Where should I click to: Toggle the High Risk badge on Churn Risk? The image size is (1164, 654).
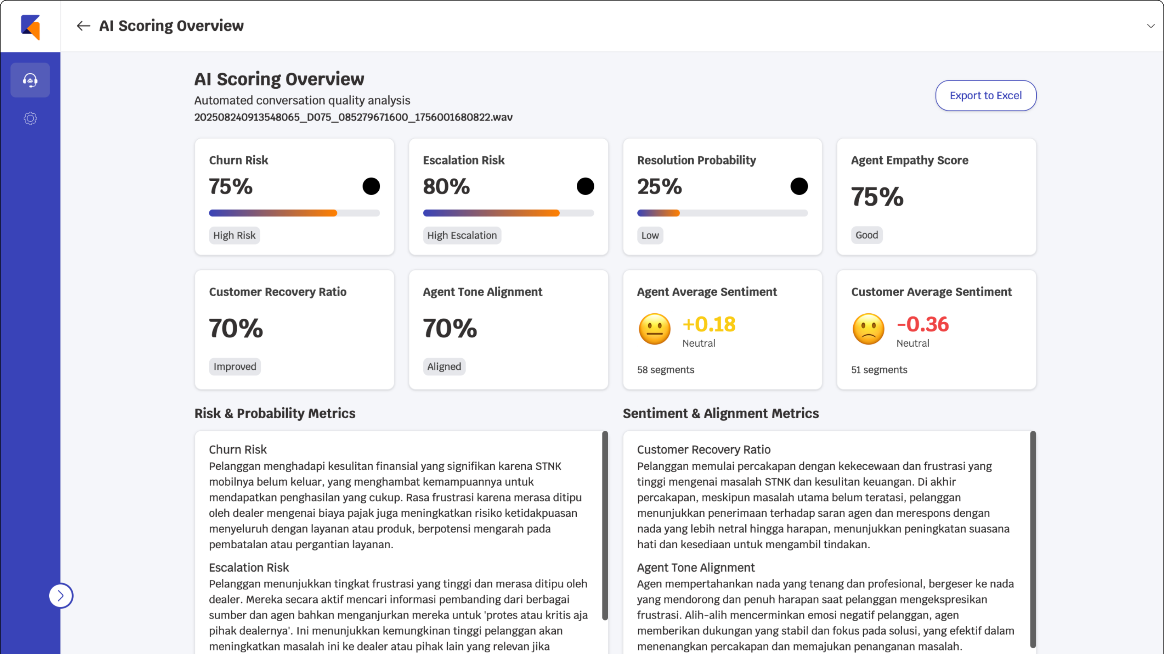point(234,235)
